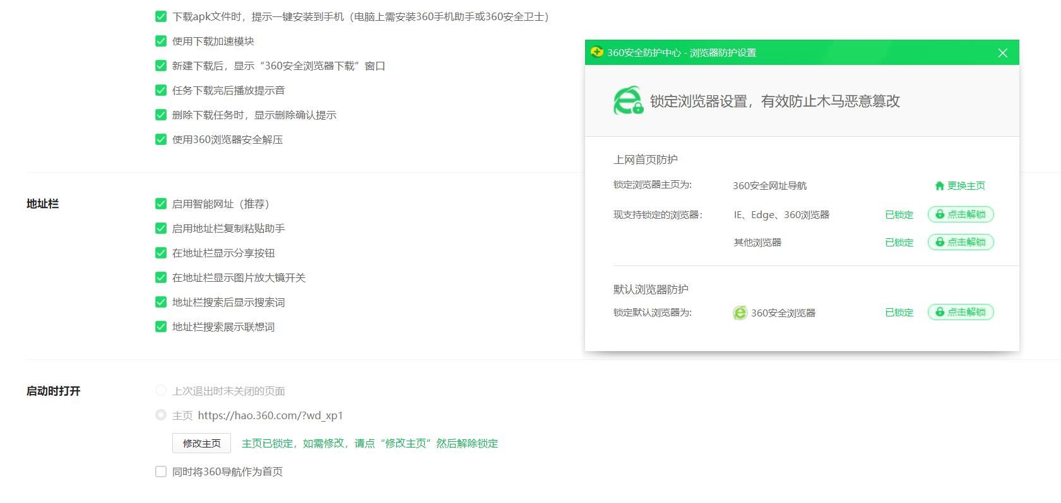Viewport: 1061px width, 503px height.
Task: Disable 启用地址栏复制粘贴助手
Action: tap(161, 228)
